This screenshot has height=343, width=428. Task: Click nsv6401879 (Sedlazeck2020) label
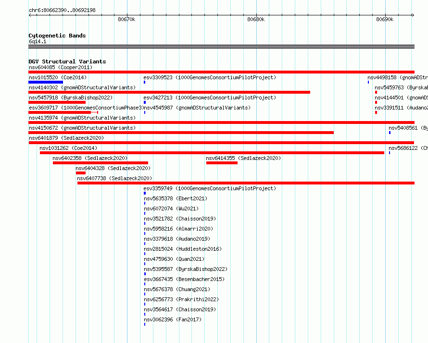click(x=66, y=138)
